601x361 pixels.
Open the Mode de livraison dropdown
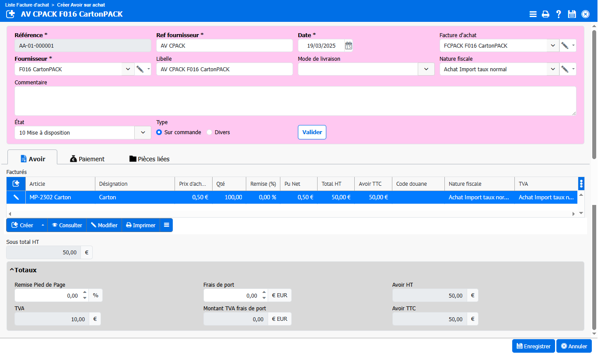(426, 69)
